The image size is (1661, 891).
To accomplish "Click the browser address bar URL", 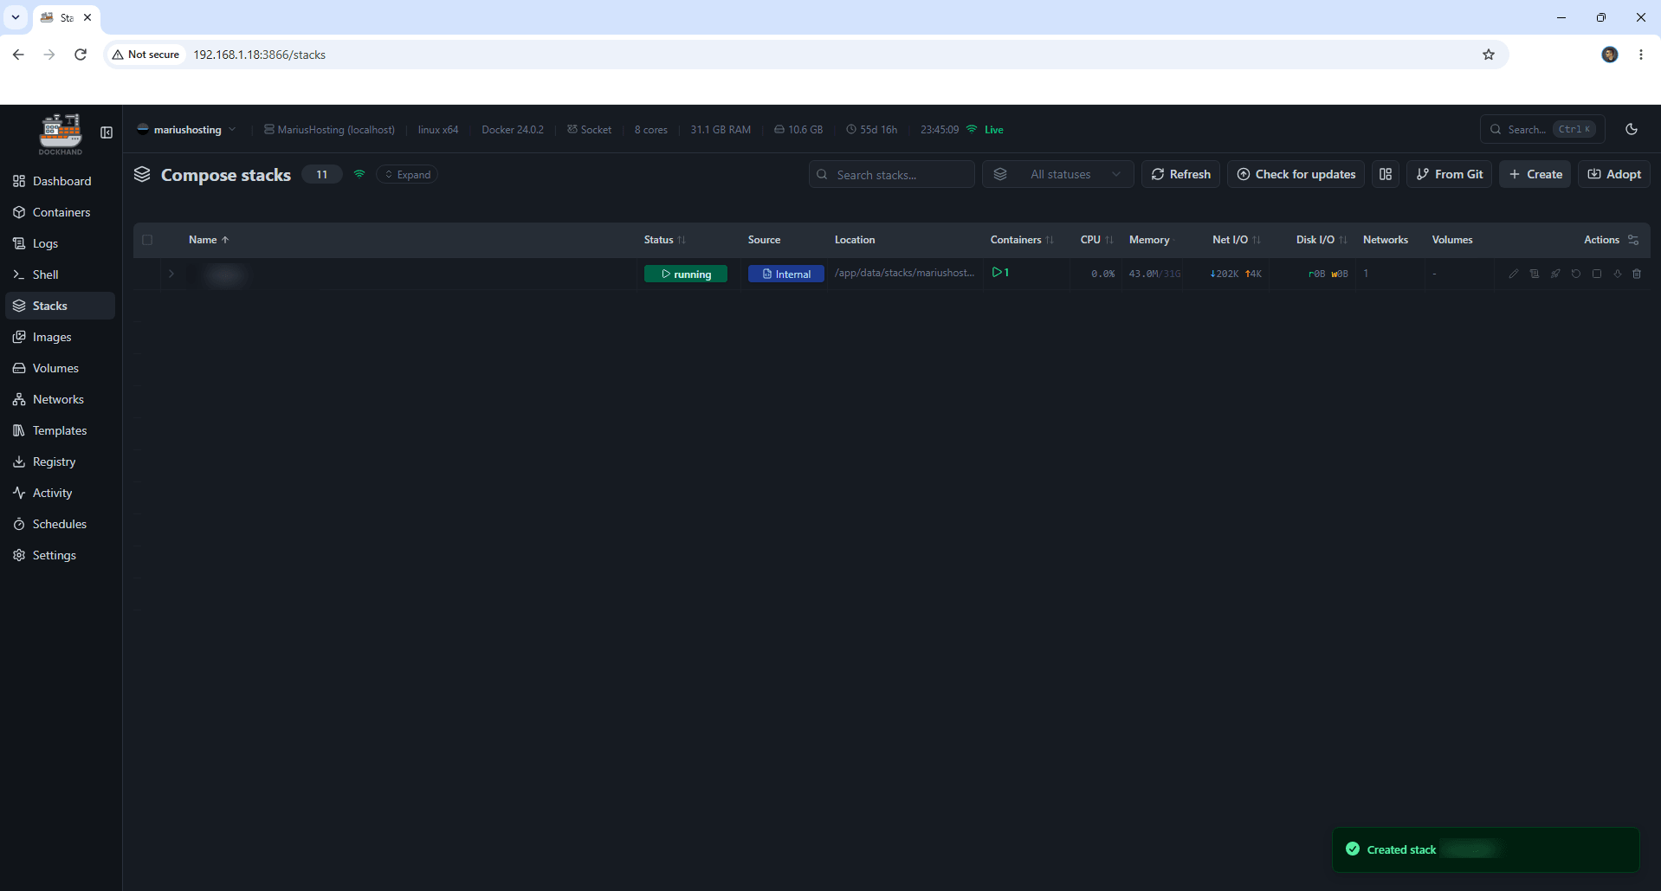I will pos(259,55).
